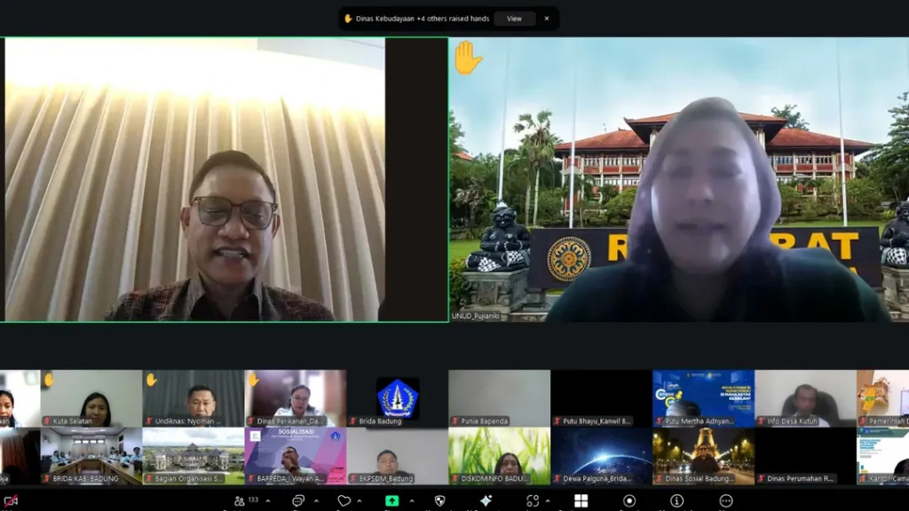Open the Participants panel icon
This screenshot has height=511, width=909.
click(x=239, y=501)
